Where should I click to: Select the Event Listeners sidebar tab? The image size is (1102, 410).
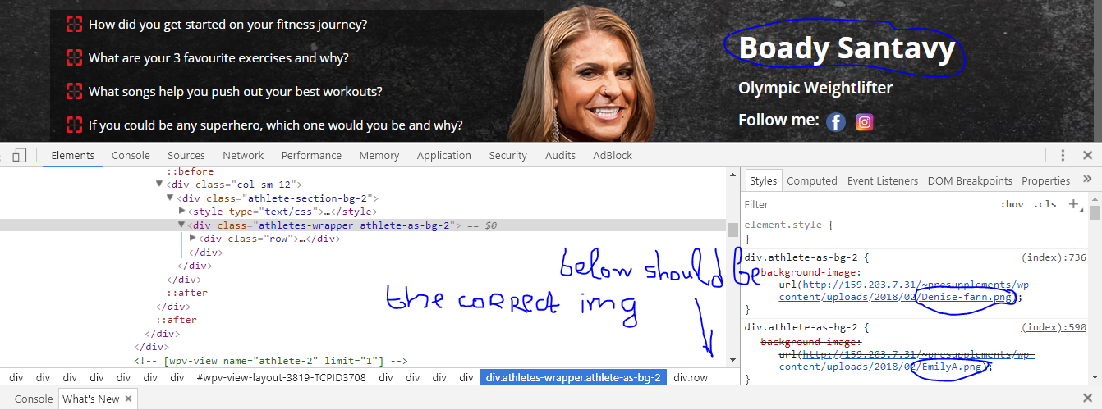(883, 180)
